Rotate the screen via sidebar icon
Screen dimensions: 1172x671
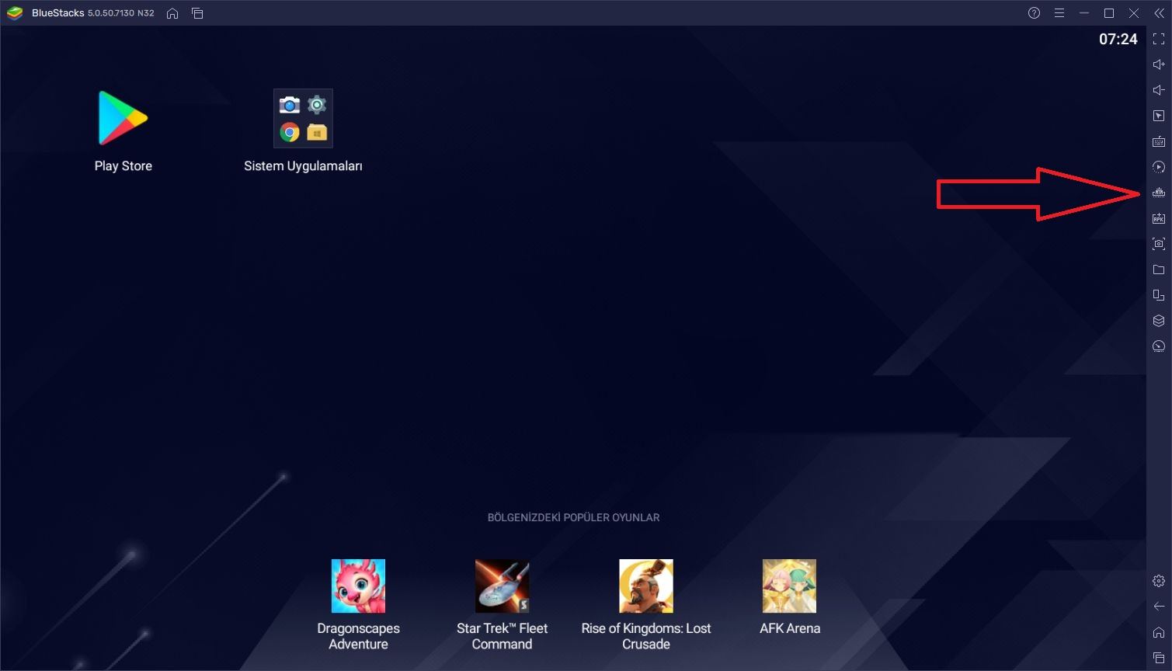1159,295
